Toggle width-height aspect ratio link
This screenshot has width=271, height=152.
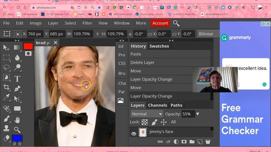point(97,34)
